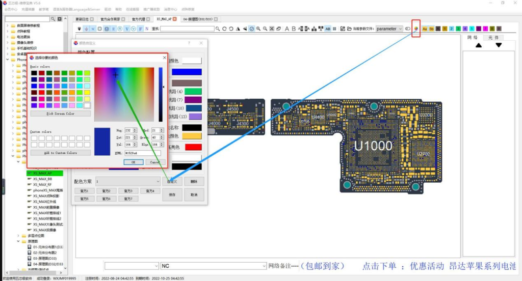Click the yellow Aa text style icon
The height and width of the screenshot is (281, 522).
[x=425, y=29]
